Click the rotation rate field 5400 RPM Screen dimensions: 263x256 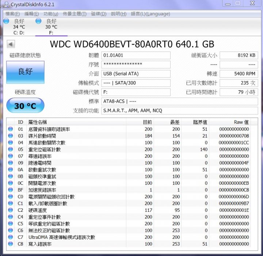pyautogui.click(x=239, y=74)
